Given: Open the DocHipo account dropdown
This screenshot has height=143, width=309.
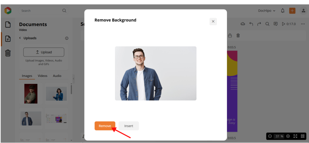Looking at the screenshot, I should (267, 11).
